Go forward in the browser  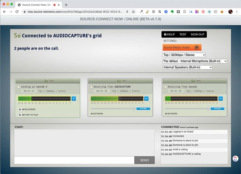(11, 12)
